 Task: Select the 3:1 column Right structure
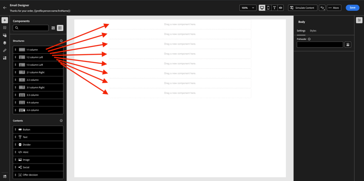(x=38, y=88)
